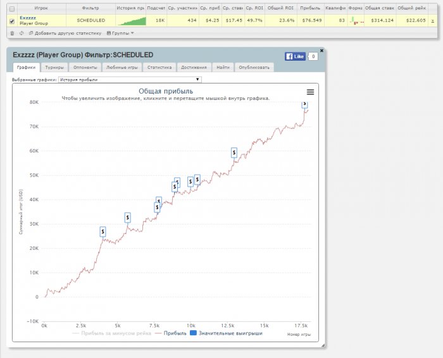Click the $314,124 total stake value

[382, 21]
